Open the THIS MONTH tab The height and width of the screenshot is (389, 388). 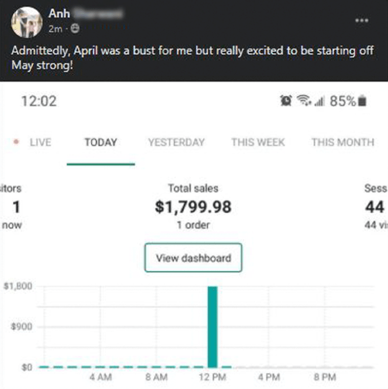[x=343, y=142]
